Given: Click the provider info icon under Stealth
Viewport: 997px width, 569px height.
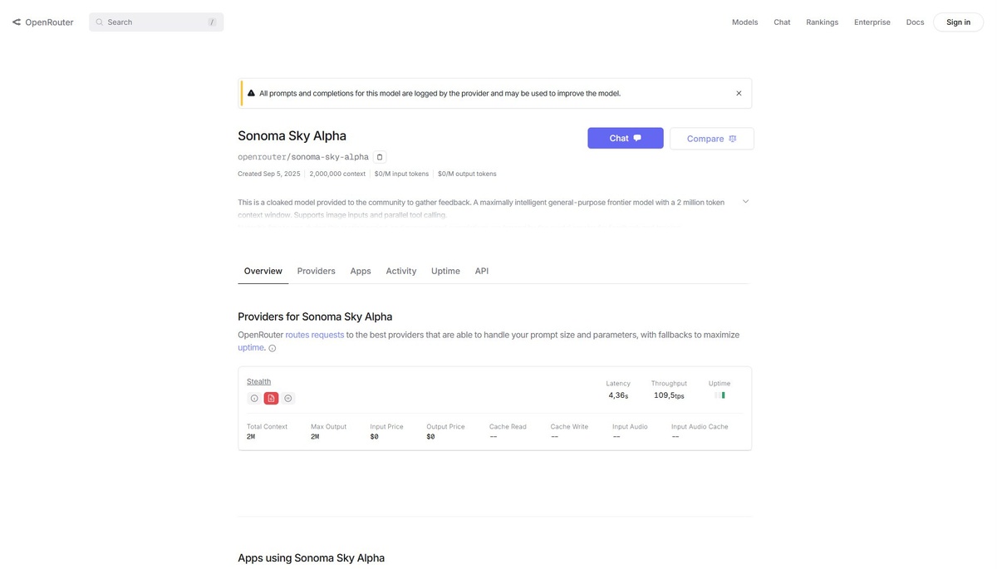Looking at the screenshot, I should point(254,398).
